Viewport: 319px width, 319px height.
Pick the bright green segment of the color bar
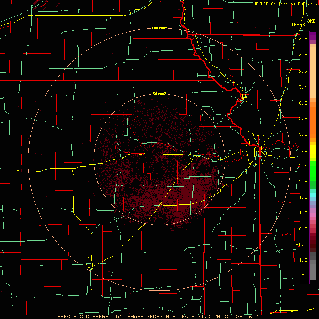(x=313, y=171)
